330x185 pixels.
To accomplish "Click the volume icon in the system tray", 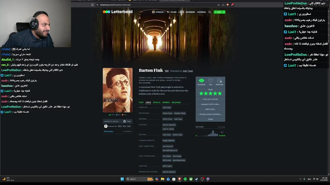I will coord(317,179).
